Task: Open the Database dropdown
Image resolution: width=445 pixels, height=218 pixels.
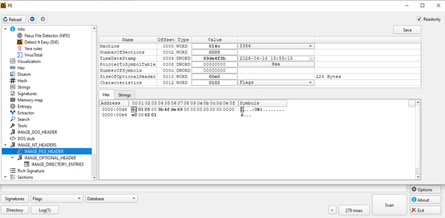Action: click(x=112, y=199)
